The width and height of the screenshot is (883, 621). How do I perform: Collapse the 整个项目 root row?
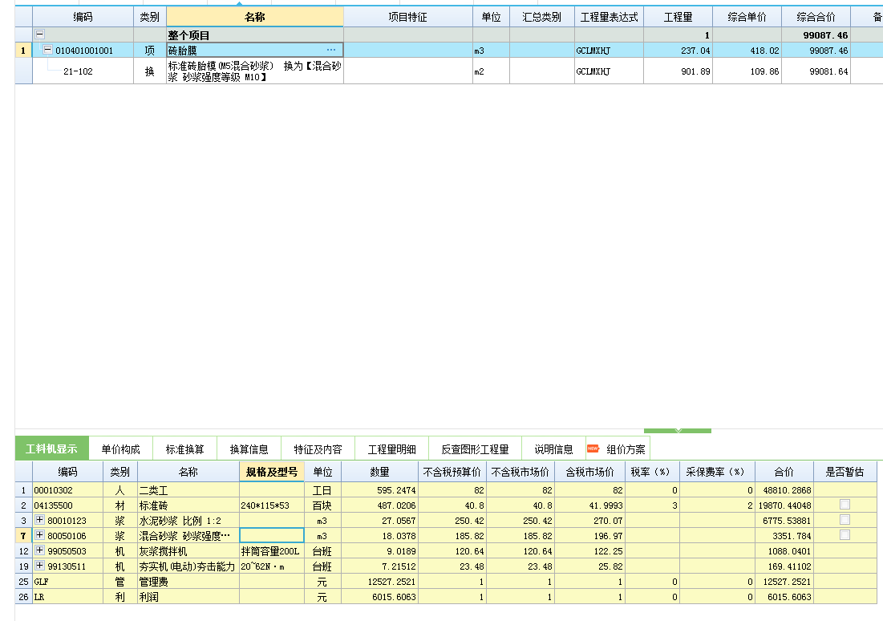pos(39,34)
